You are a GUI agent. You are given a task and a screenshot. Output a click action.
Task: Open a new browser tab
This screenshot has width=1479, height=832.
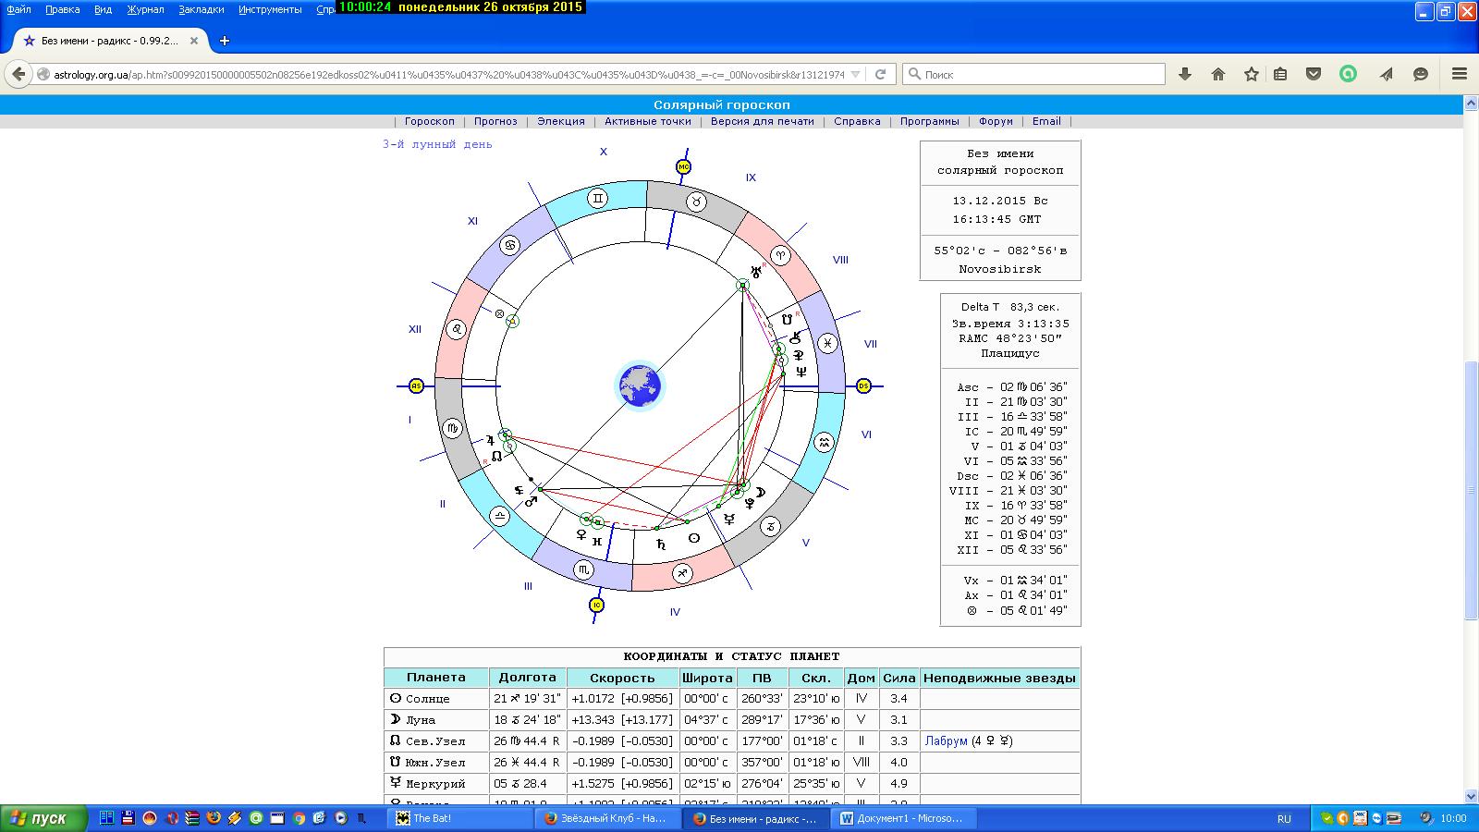224,41
